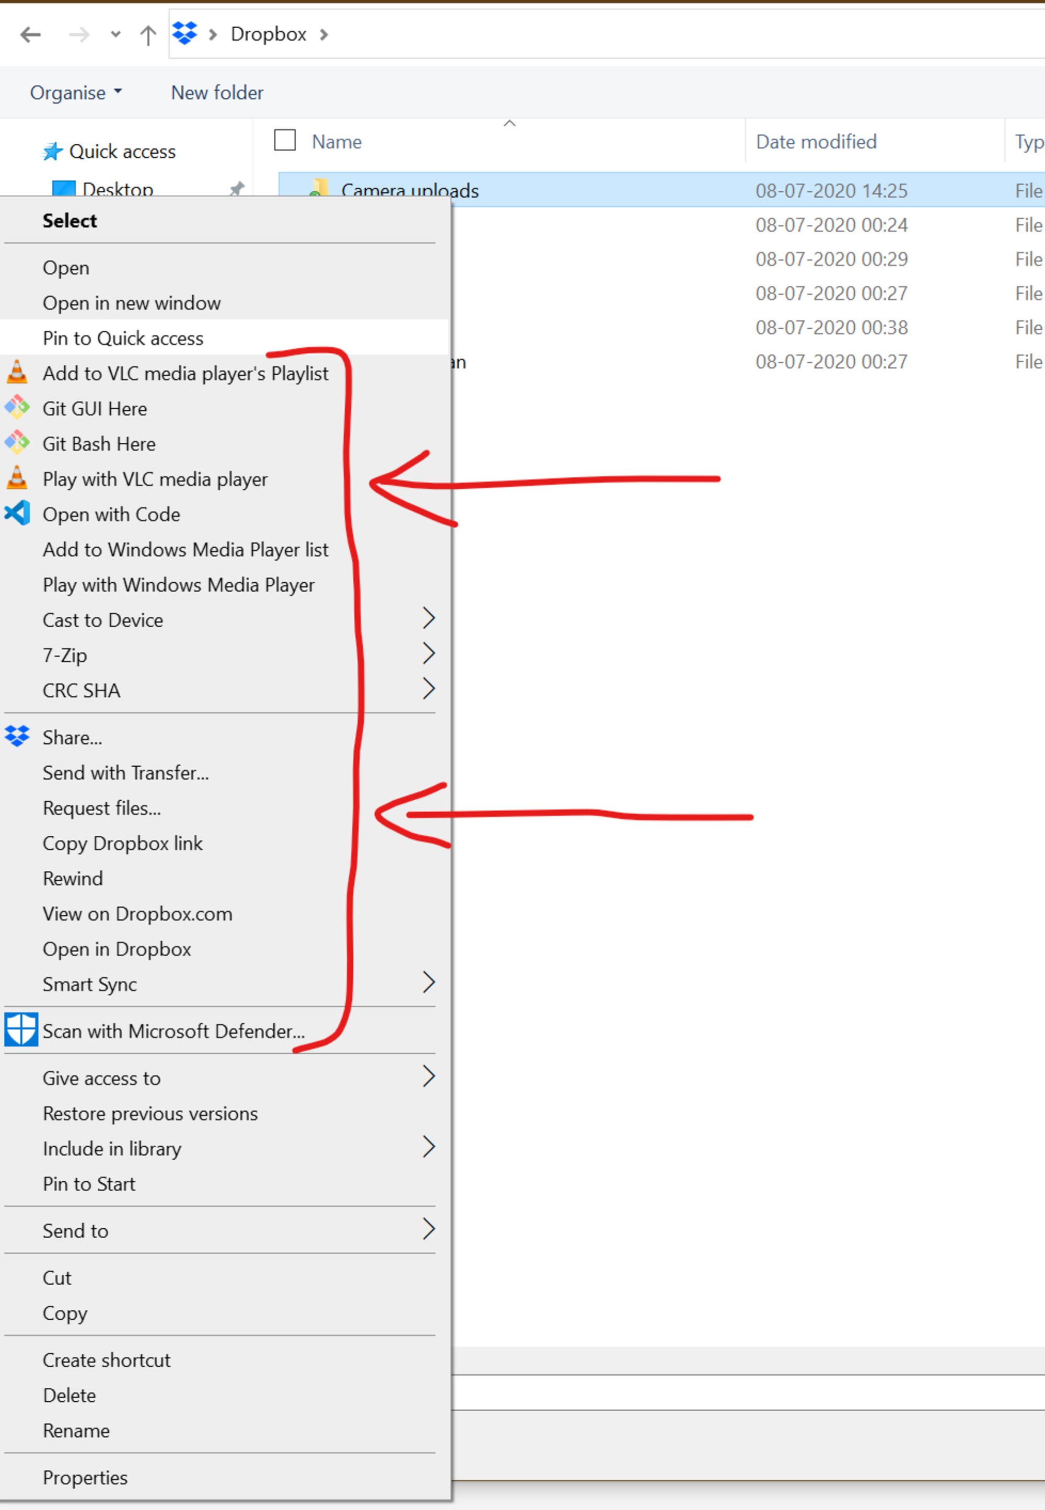Open Properties from context menu
This screenshot has width=1045, height=1510.
coord(224,1478)
